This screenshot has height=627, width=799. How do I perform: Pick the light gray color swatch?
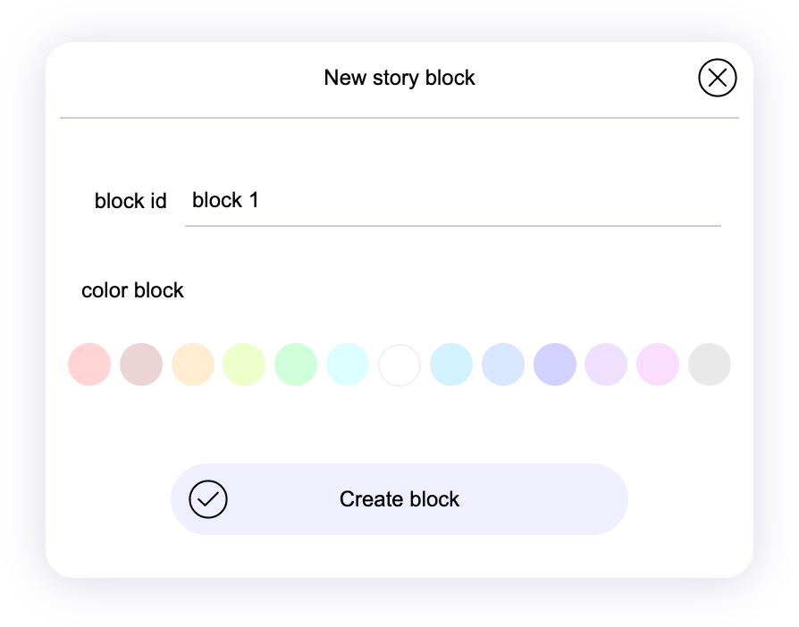[x=710, y=364]
